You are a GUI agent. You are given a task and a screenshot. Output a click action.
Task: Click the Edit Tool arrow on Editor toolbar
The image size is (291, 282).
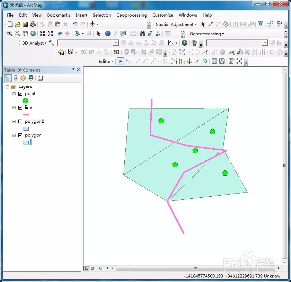click(121, 61)
